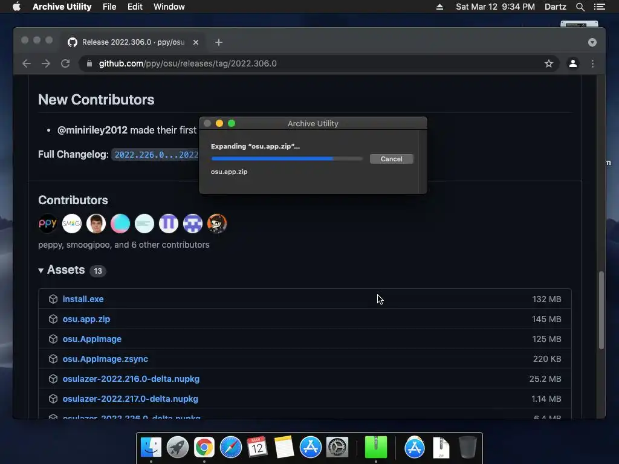Click the eject icon in menu bar
The image size is (619, 464).
click(x=439, y=7)
